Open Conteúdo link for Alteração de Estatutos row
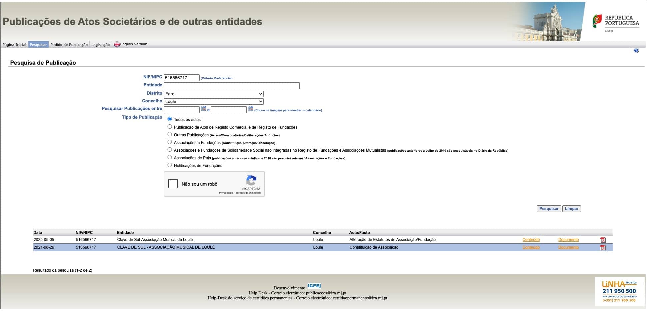The height and width of the screenshot is (315, 647). click(531, 240)
